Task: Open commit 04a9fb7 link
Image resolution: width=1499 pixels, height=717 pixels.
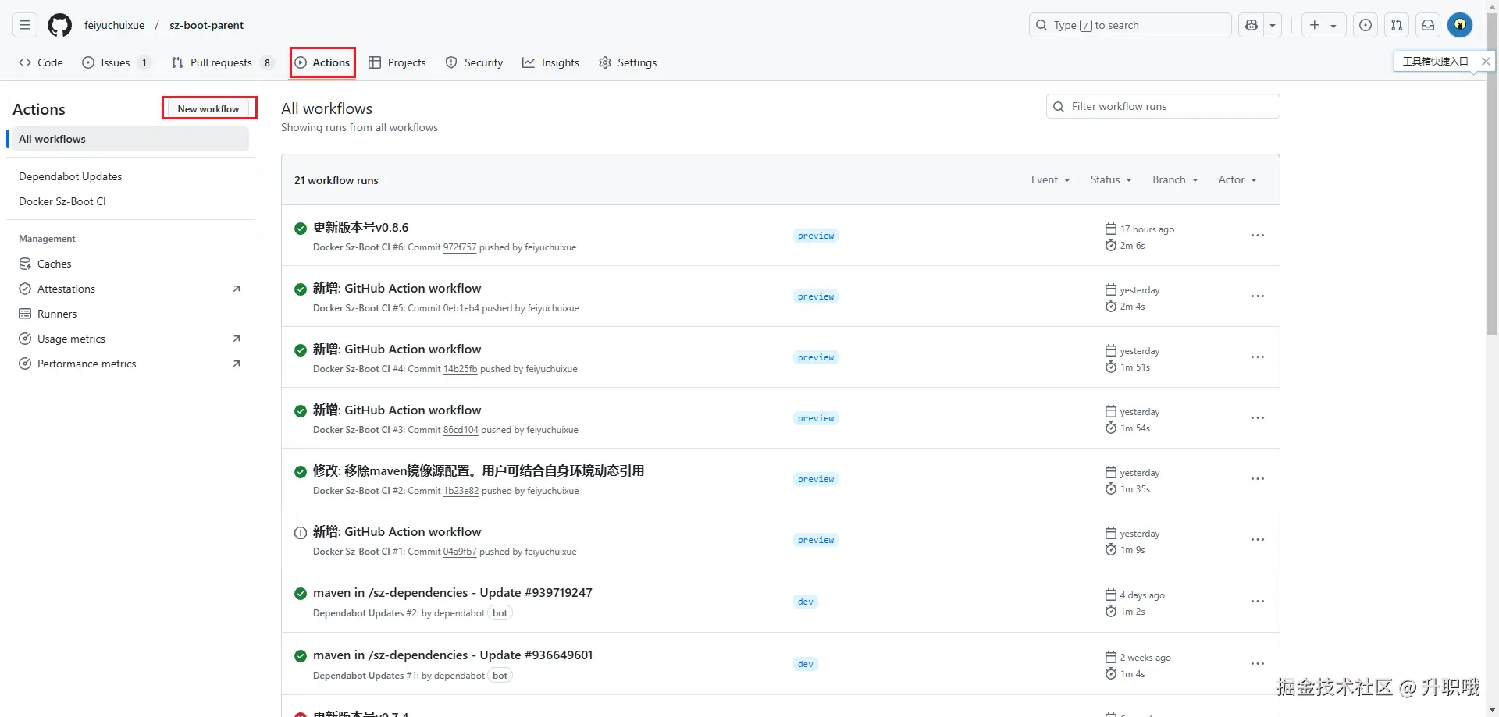Action: coord(460,552)
